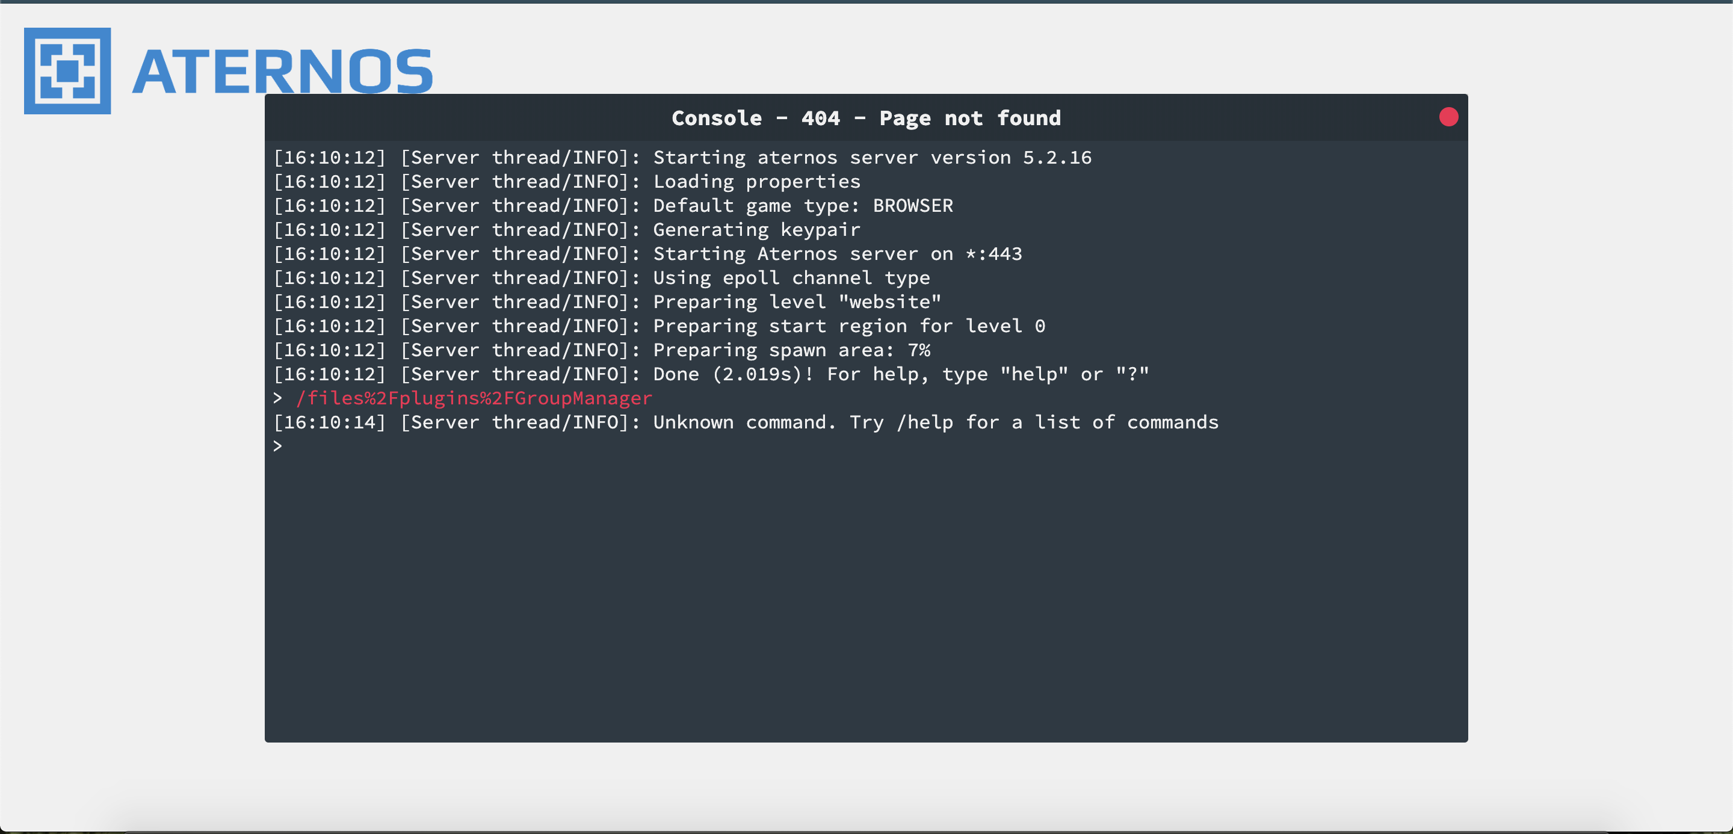Viewport: 1733px width, 834px height.
Task: Select the 'Using epoll channel type' line
Action: click(x=602, y=278)
